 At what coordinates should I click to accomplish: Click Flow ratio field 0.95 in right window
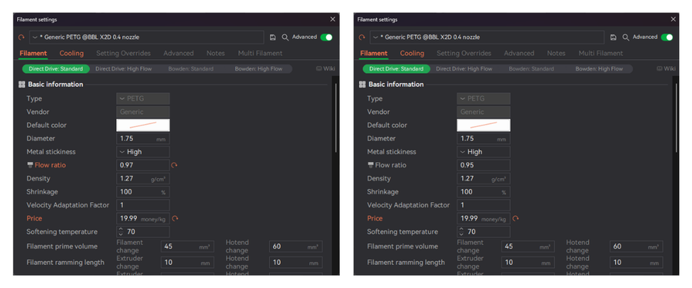pyautogui.click(x=484, y=165)
